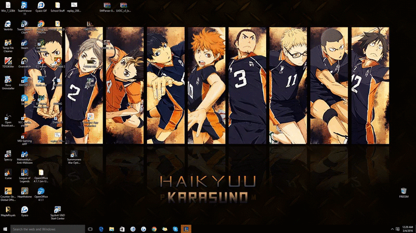Launch Malwarebytes Anti-Malware shortcut
Image resolution: width=416 pixels, height=233 pixels.
pos(24,157)
